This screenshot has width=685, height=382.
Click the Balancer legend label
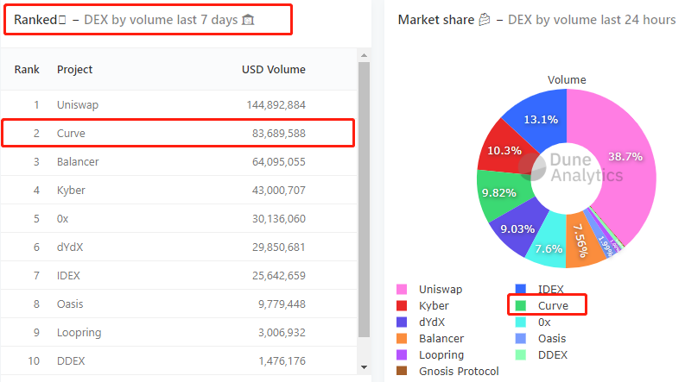(x=441, y=338)
